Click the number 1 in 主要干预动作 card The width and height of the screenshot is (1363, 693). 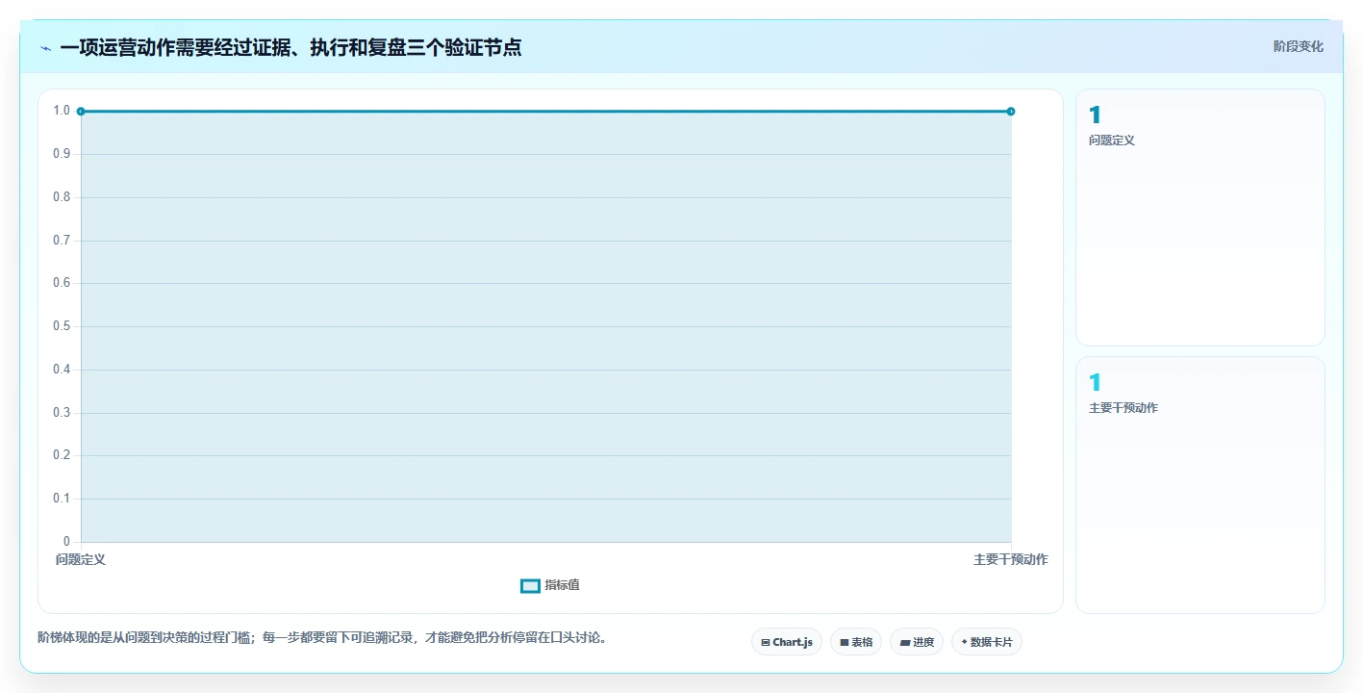click(1095, 383)
